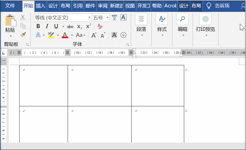Switch to the 引用 tab
This screenshot has width=246, height=150.
[78, 6]
